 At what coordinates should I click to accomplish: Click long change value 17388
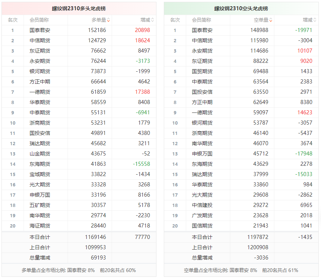[x=143, y=92]
